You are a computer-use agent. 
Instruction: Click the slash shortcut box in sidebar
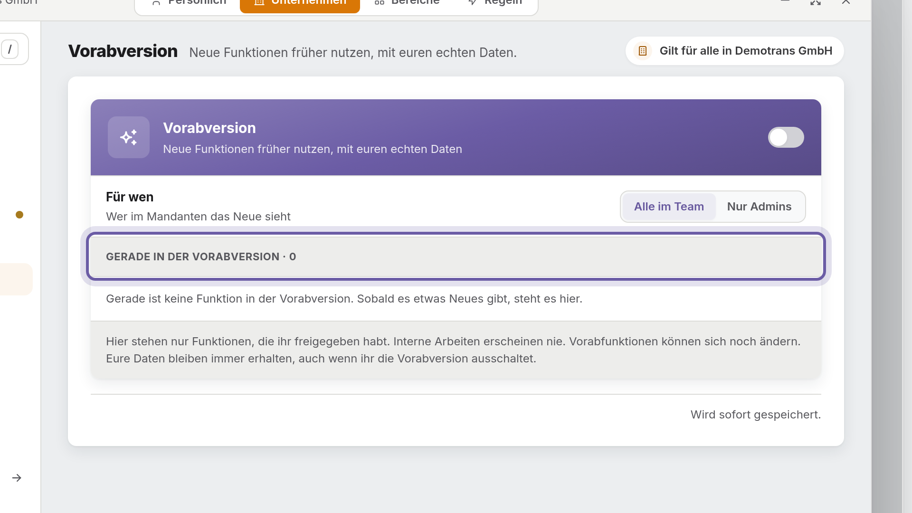pos(9,49)
